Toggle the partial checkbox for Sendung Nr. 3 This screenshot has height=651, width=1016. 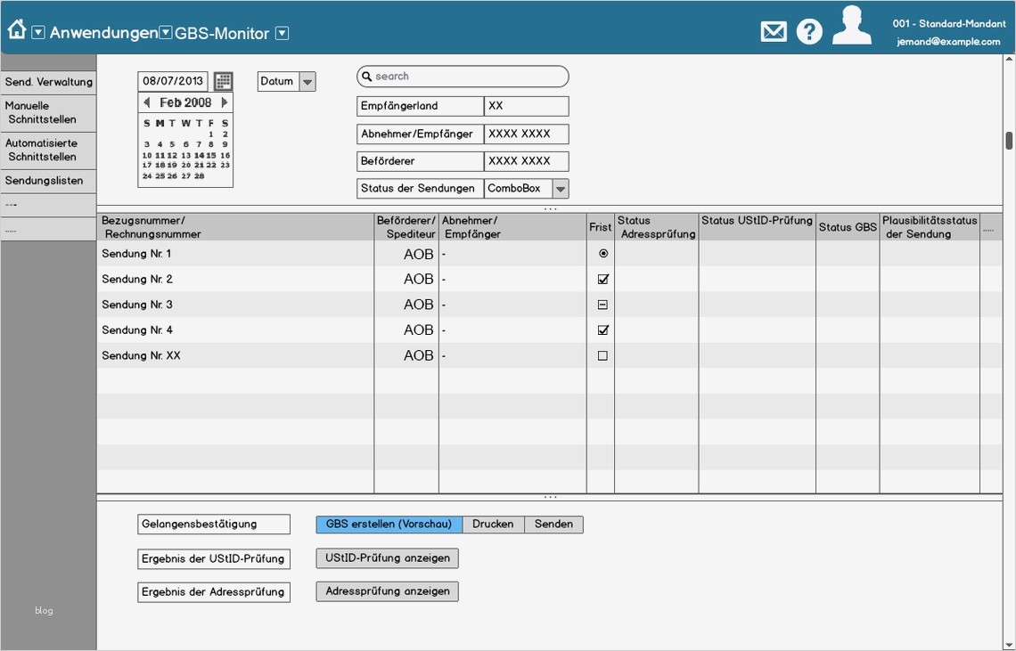coord(602,305)
